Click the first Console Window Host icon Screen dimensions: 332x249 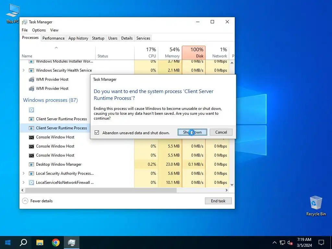pyautogui.click(x=31, y=137)
